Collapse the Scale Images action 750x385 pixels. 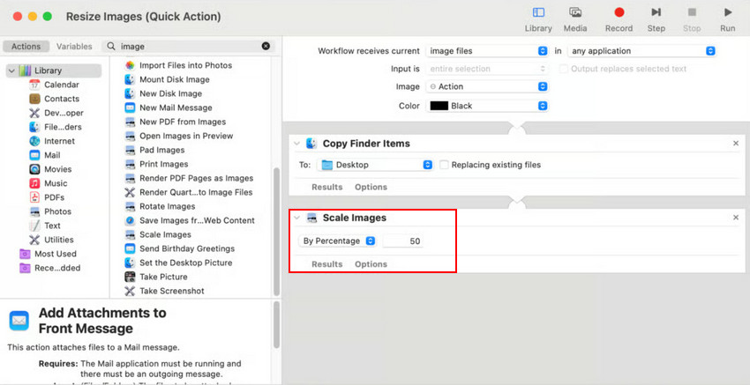[x=296, y=218]
